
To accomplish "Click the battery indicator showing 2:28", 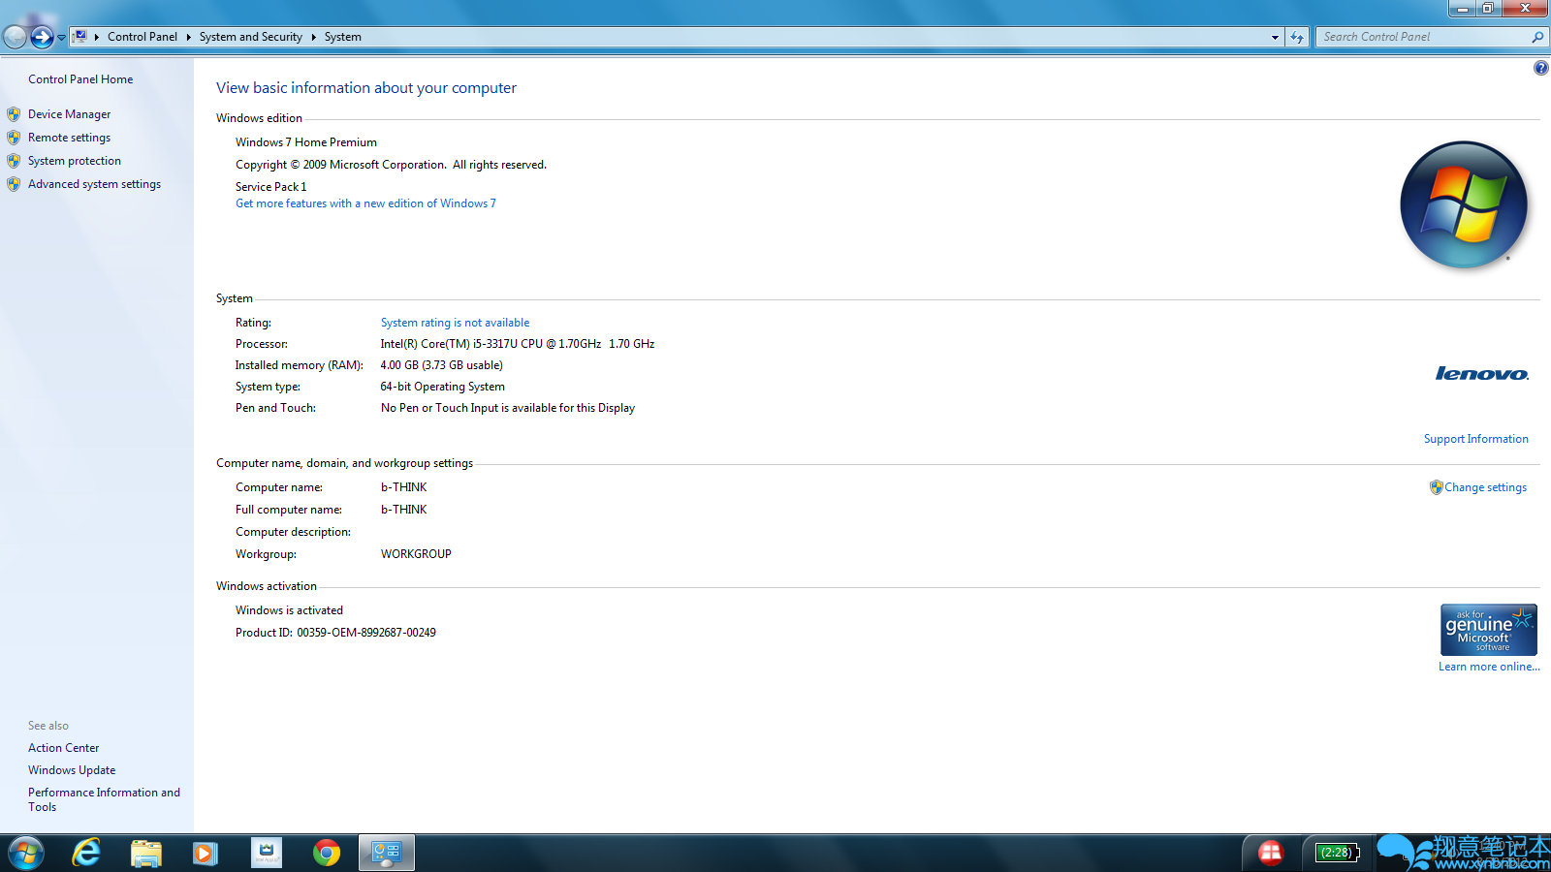I will [x=1338, y=853].
